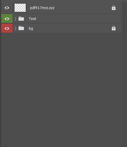The image size is (127, 147).
Task: Select the pdf417mrz.xyz layer thumbnail
Action: (x=20, y=8)
